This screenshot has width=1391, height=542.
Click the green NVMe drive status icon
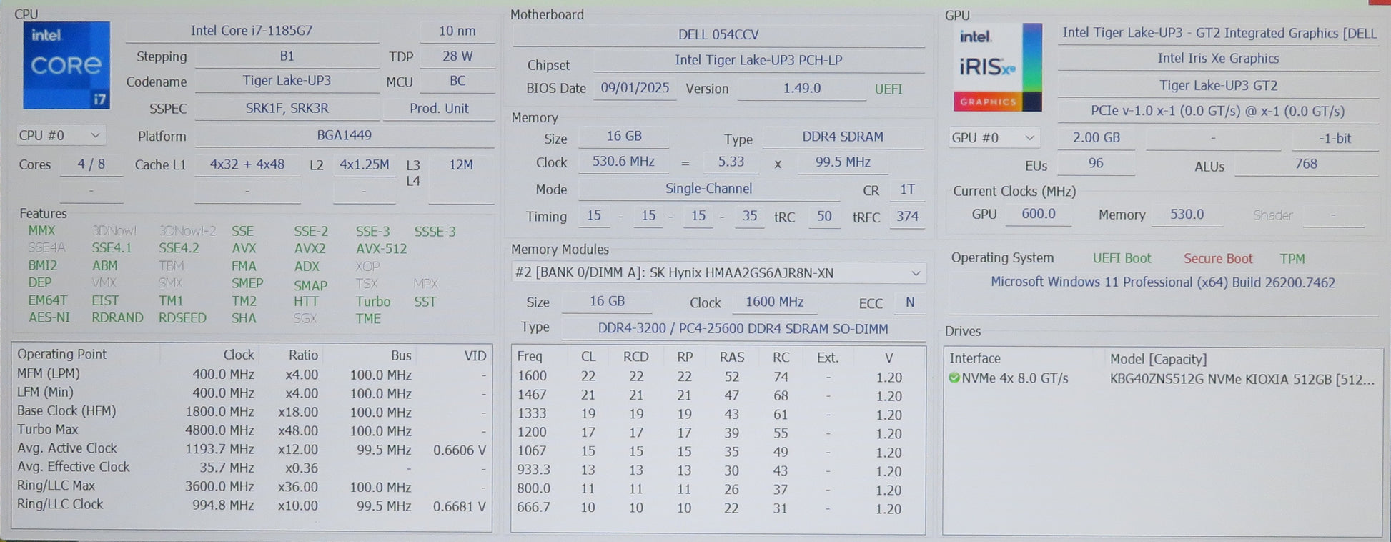point(954,378)
